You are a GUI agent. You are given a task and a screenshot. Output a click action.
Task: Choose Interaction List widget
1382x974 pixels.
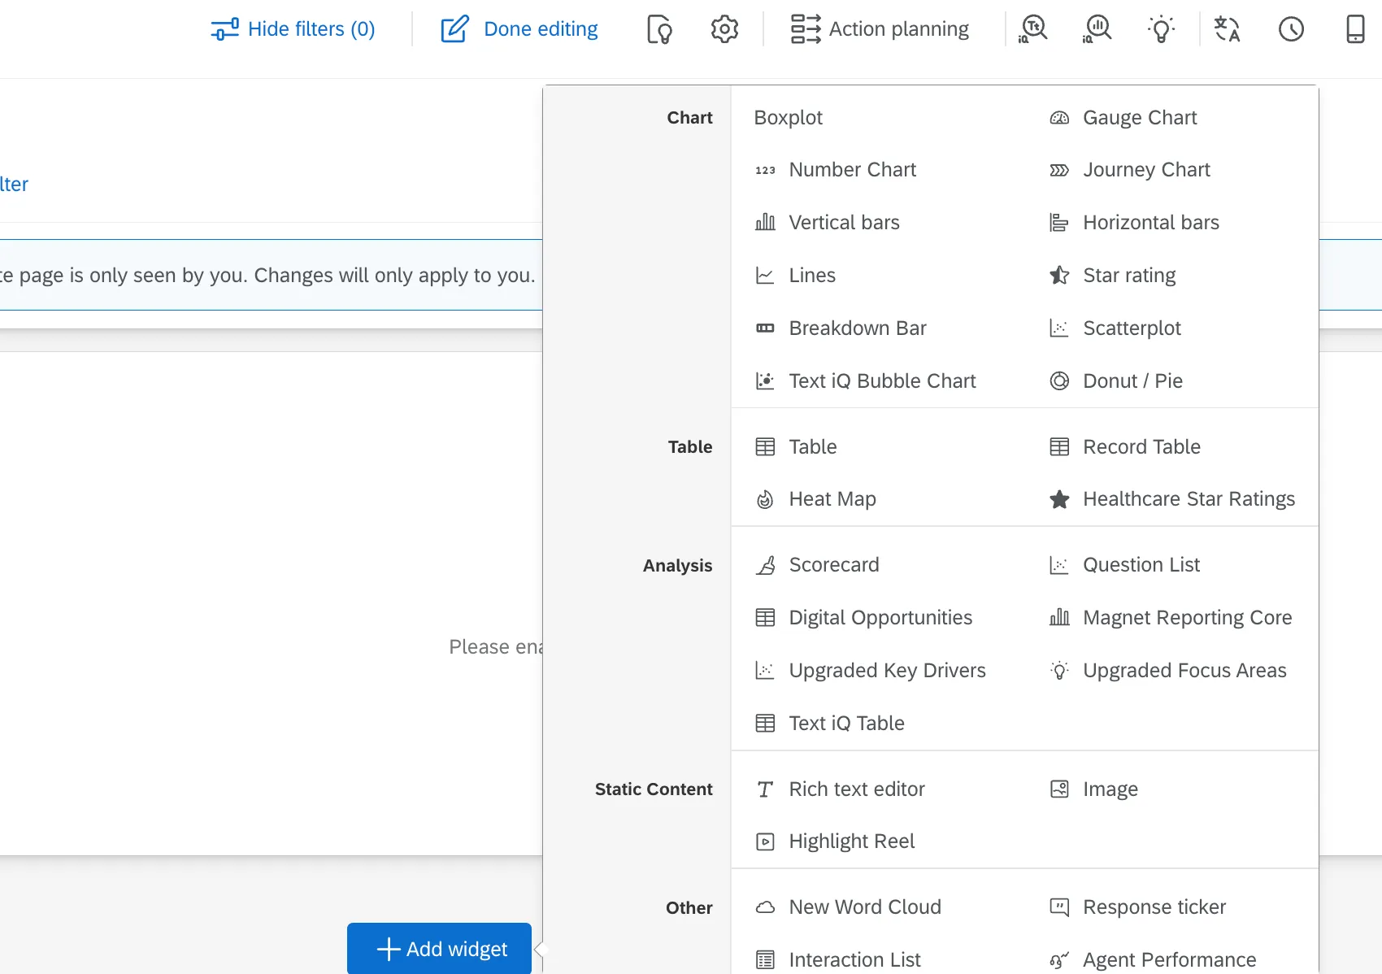coord(837,960)
